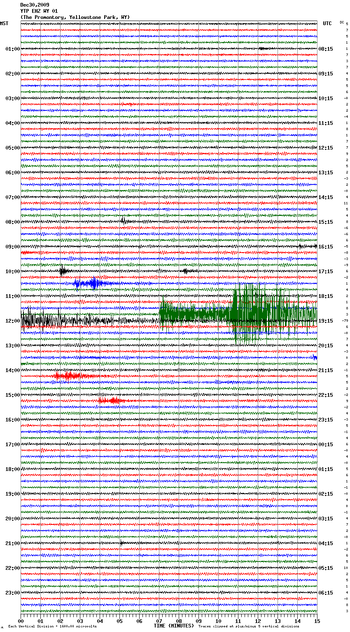Click the '12:00' MST time label
350x632 pixels.
pyautogui.click(x=13, y=321)
